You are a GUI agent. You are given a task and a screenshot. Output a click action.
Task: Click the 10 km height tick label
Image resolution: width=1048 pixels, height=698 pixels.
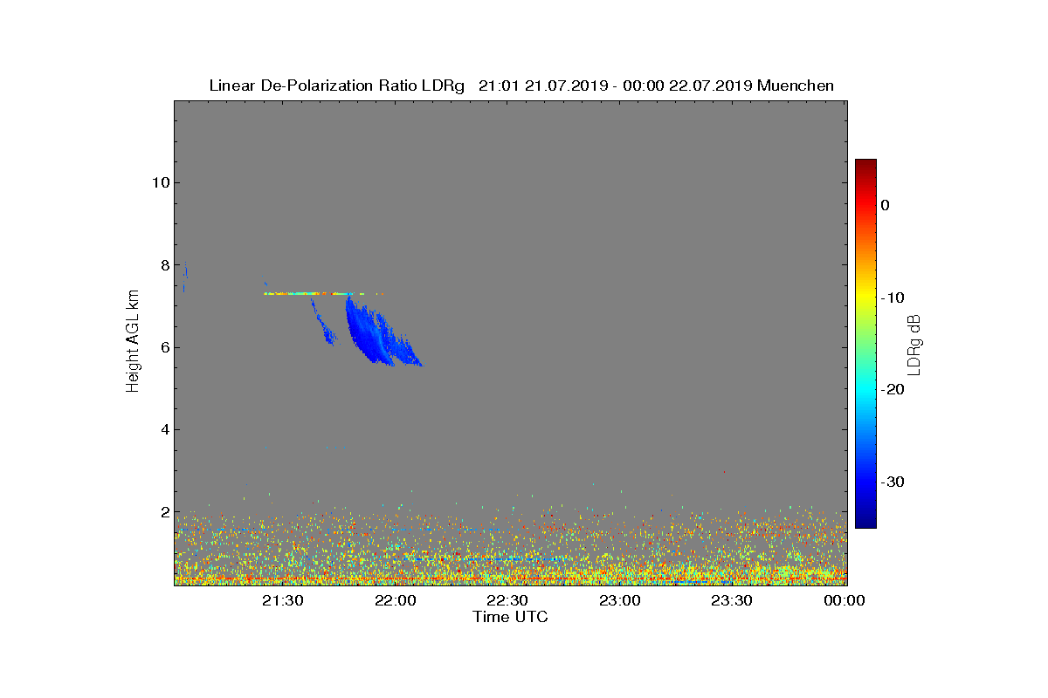(159, 182)
